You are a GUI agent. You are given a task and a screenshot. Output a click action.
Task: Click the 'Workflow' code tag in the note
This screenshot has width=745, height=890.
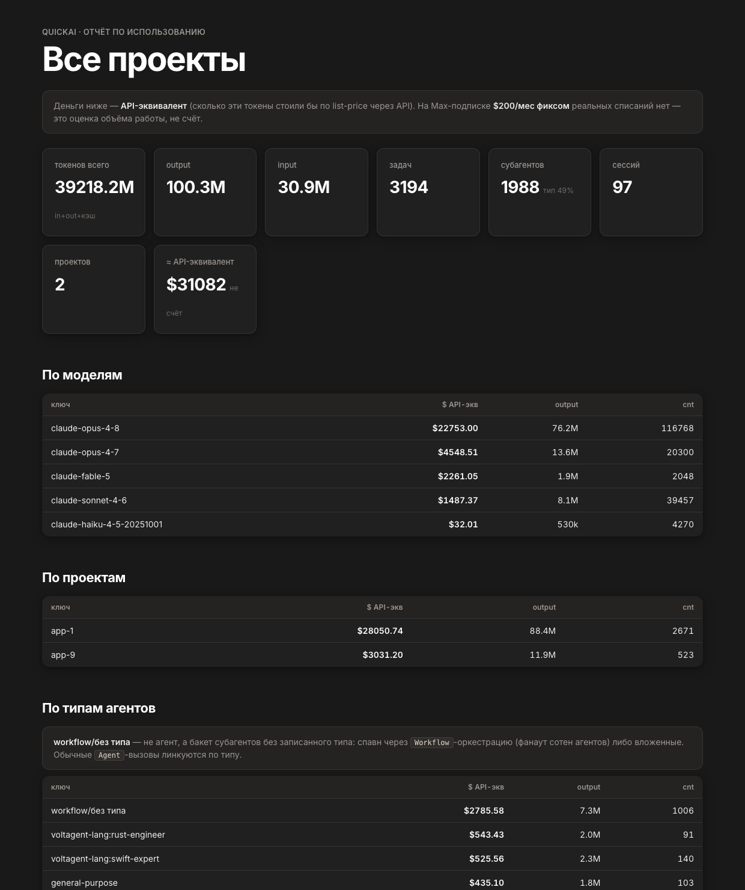pyautogui.click(x=431, y=743)
